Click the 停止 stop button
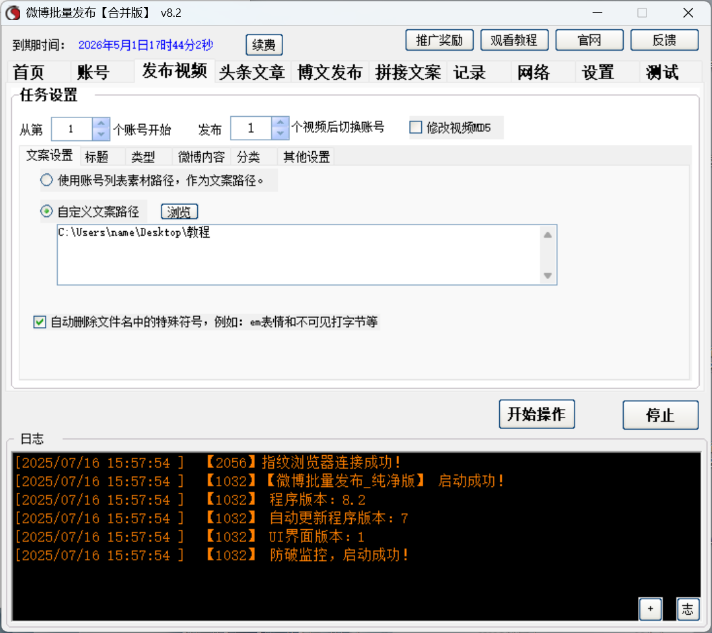The height and width of the screenshot is (633, 712). (660, 415)
